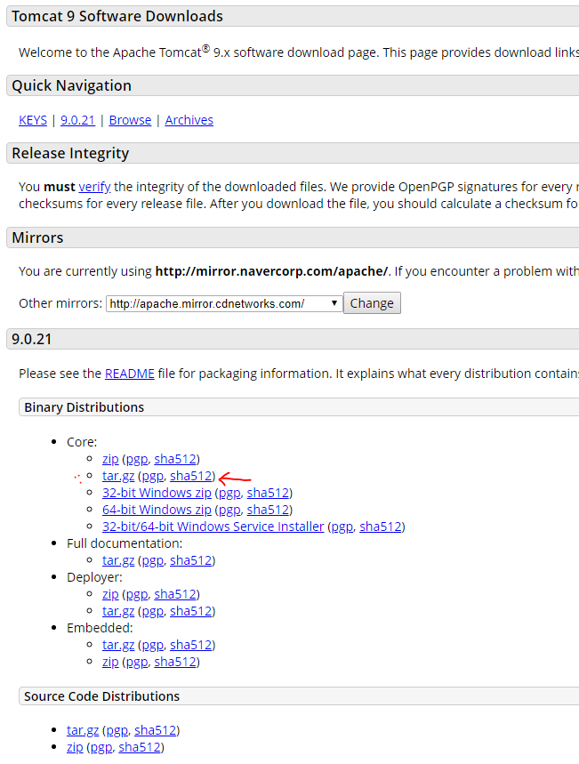The image size is (579, 764).
Task: Open sha512 checksum for Core zip
Action: (x=175, y=459)
